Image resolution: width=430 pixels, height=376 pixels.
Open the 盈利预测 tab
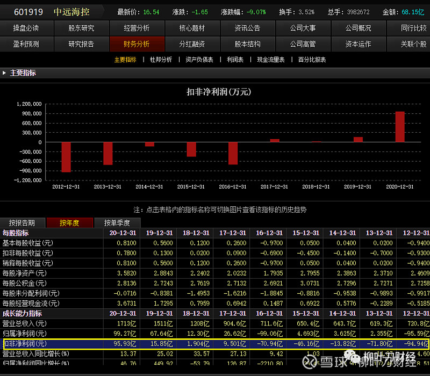coord(26,44)
